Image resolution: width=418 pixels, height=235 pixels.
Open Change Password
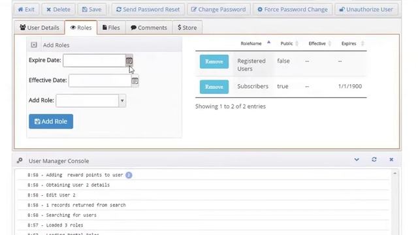219,9
